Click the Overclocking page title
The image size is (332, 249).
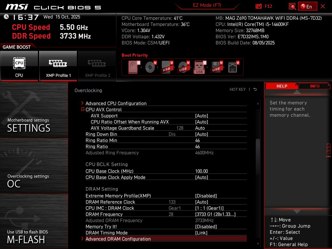pyautogui.click(x=88, y=90)
